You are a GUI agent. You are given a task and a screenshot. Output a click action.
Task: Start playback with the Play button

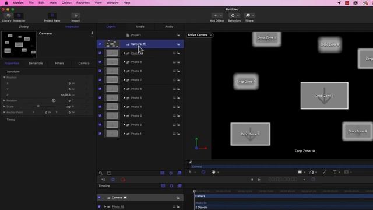pyautogui.click(x=259, y=180)
